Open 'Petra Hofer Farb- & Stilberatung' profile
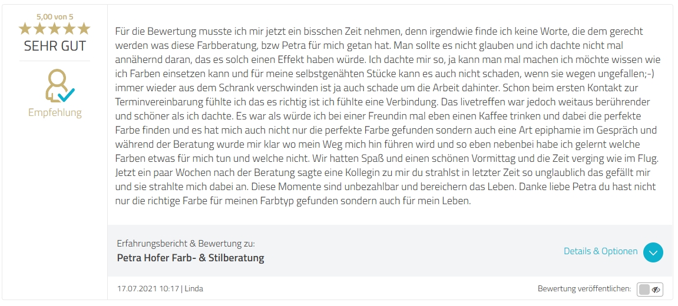Image resolution: width=678 pixels, height=306 pixels. [190, 258]
